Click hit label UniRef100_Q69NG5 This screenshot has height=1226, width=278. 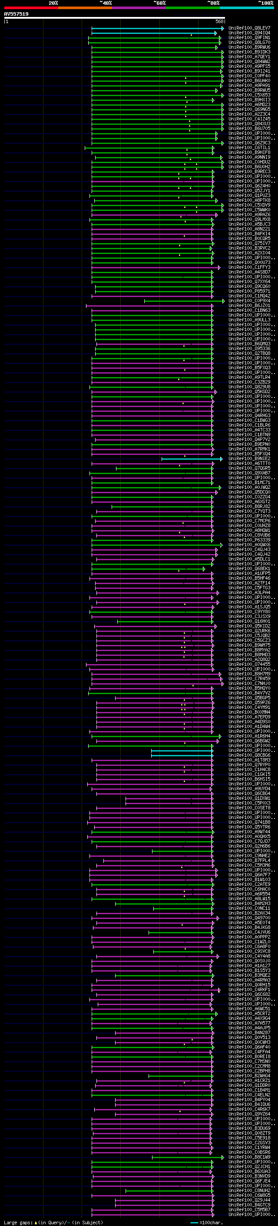pyautogui.click(x=249, y=110)
